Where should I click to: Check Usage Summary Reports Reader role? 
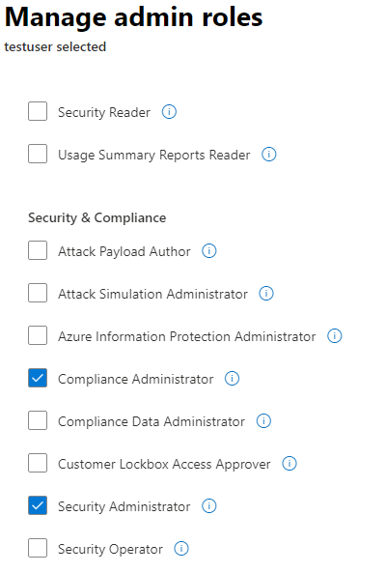coord(38,154)
